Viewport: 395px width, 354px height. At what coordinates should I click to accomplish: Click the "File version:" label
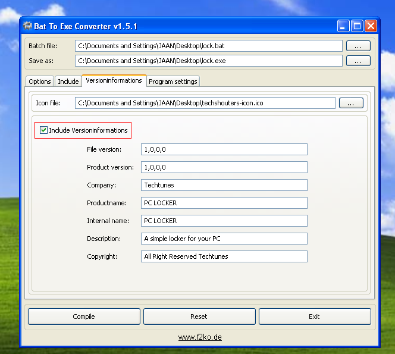coord(104,149)
